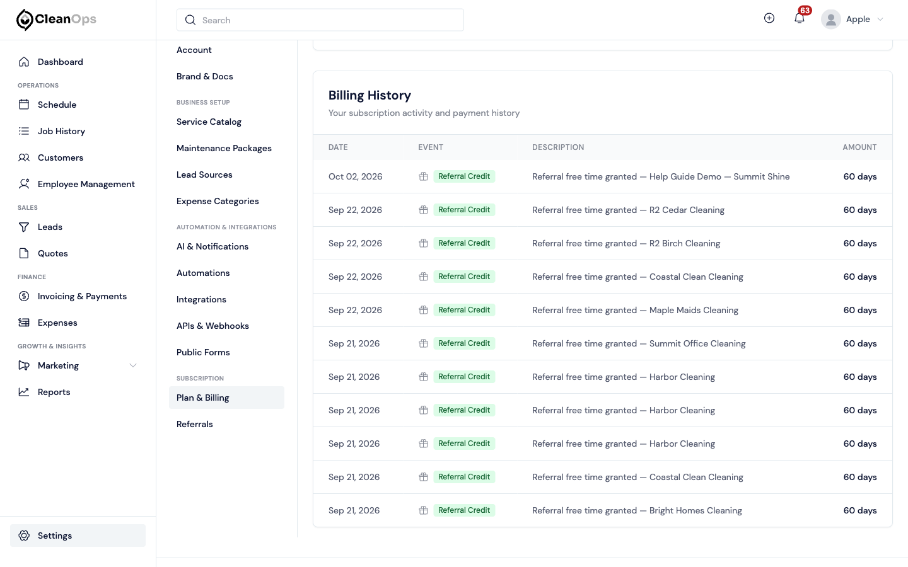Click the Customers people icon
The width and height of the screenshot is (908, 567).
[x=24, y=157]
